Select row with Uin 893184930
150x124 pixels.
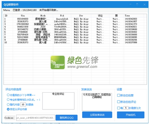coord(75,19)
